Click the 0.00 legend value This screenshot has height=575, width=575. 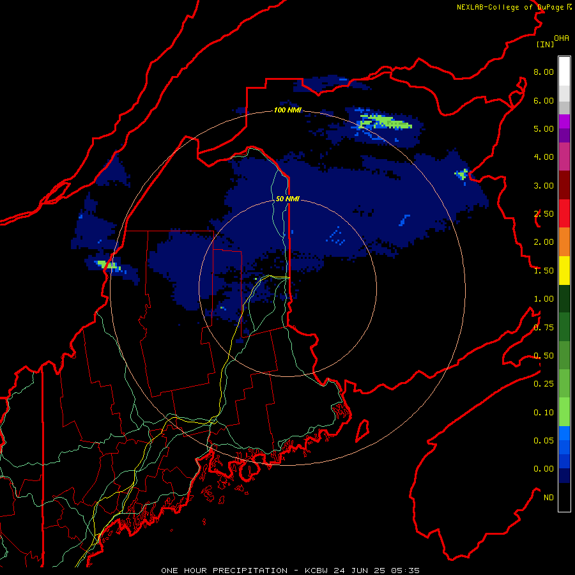(x=544, y=469)
